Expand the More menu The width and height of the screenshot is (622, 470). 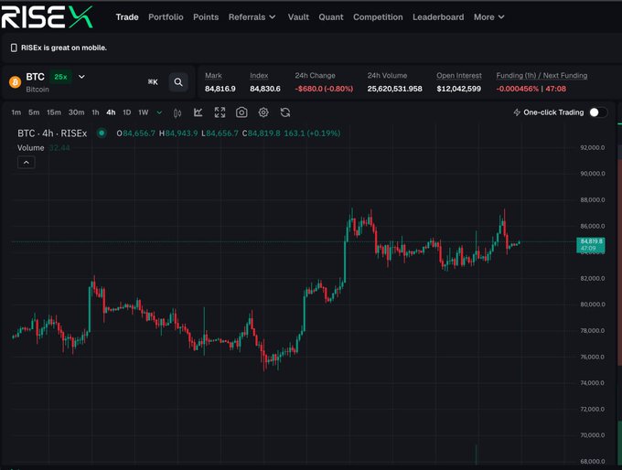tap(488, 17)
